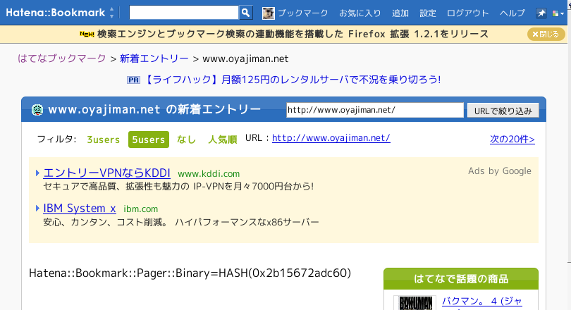
Task: Close the announcement bar with 閉じる
Action: pyautogui.click(x=546, y=34)
